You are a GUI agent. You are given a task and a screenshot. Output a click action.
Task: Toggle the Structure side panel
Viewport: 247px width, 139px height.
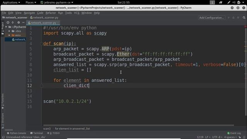[x=3, y=121]
